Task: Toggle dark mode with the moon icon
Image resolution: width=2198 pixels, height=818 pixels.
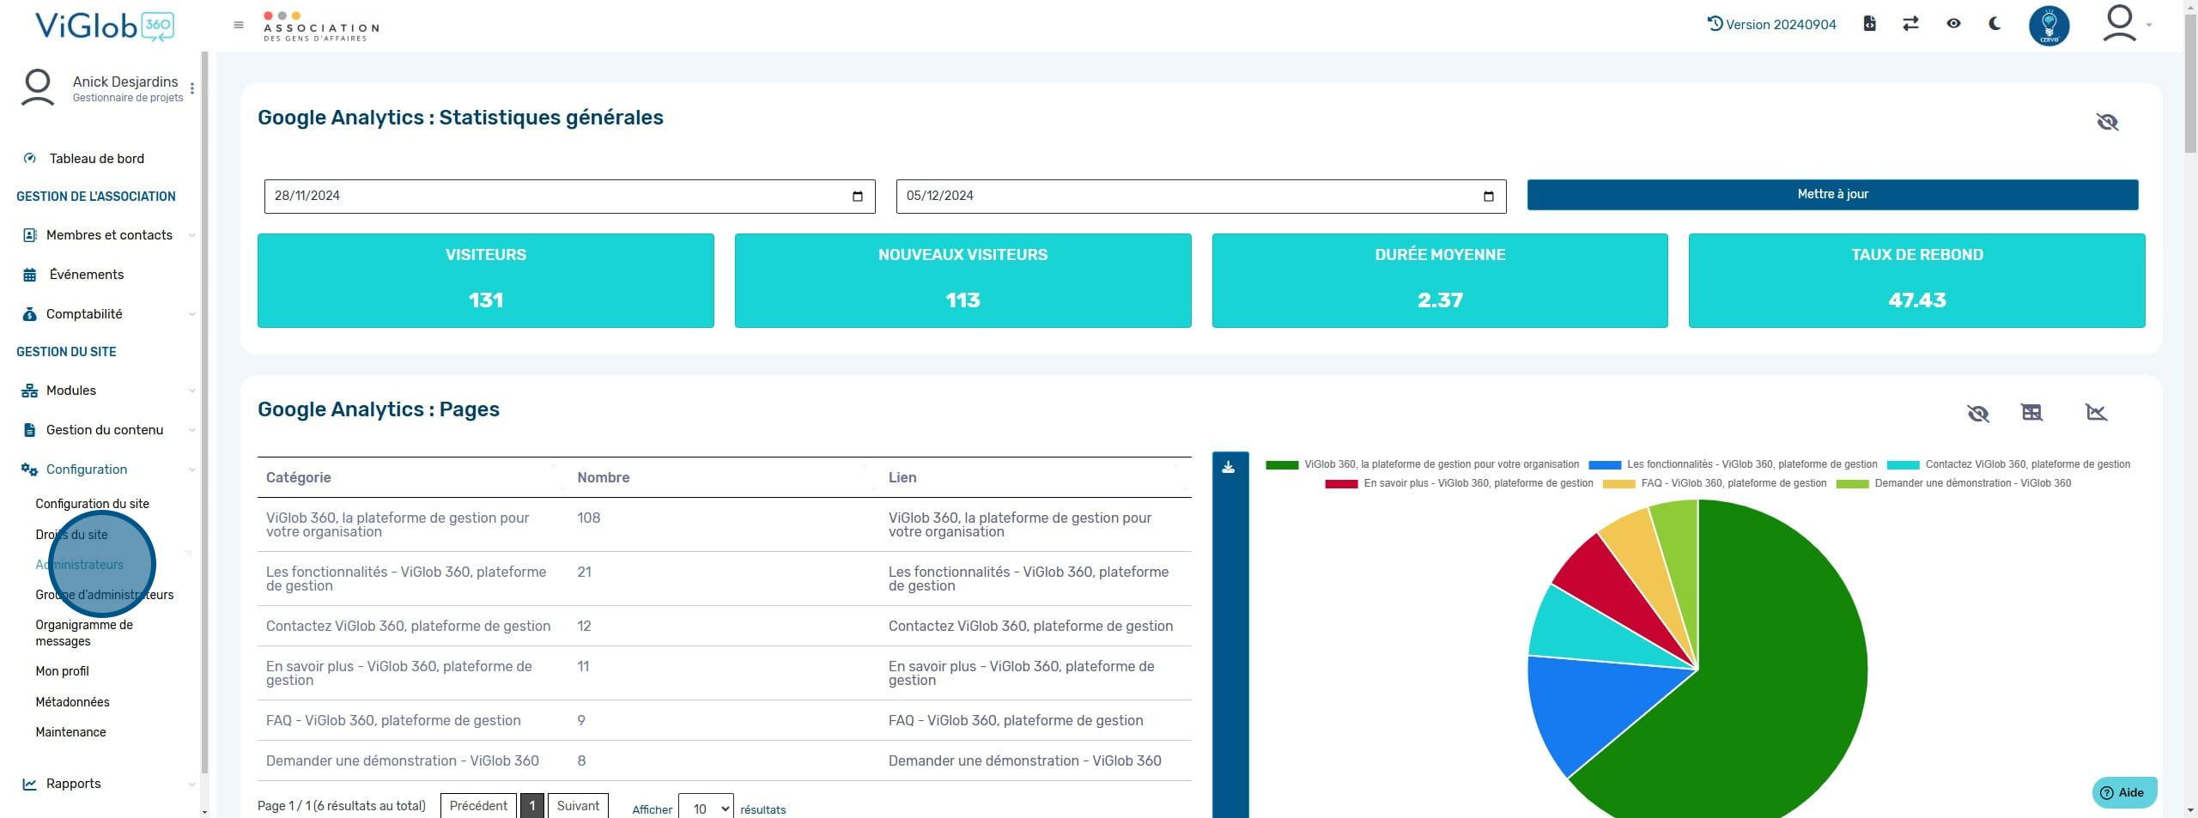Action: 1995,24
